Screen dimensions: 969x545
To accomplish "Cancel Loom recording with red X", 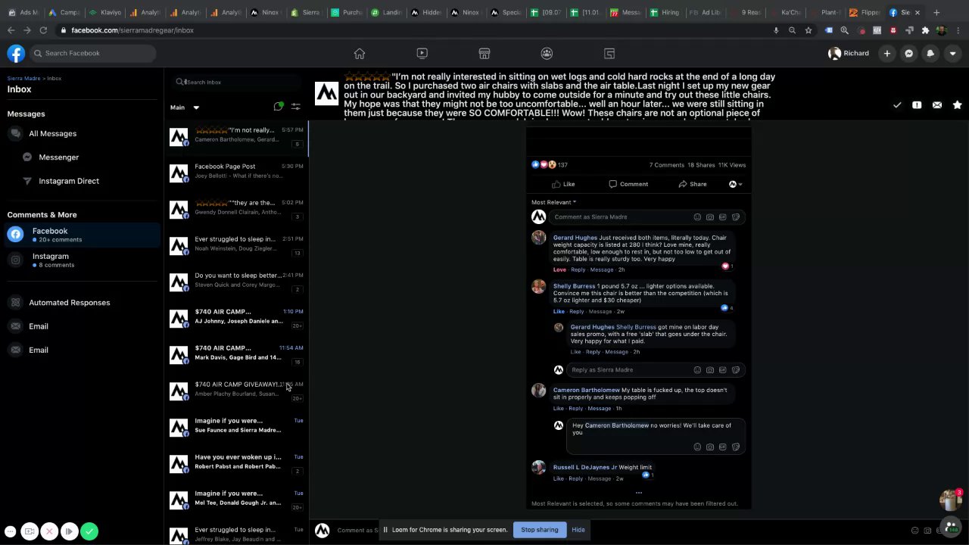I will 49,531.
